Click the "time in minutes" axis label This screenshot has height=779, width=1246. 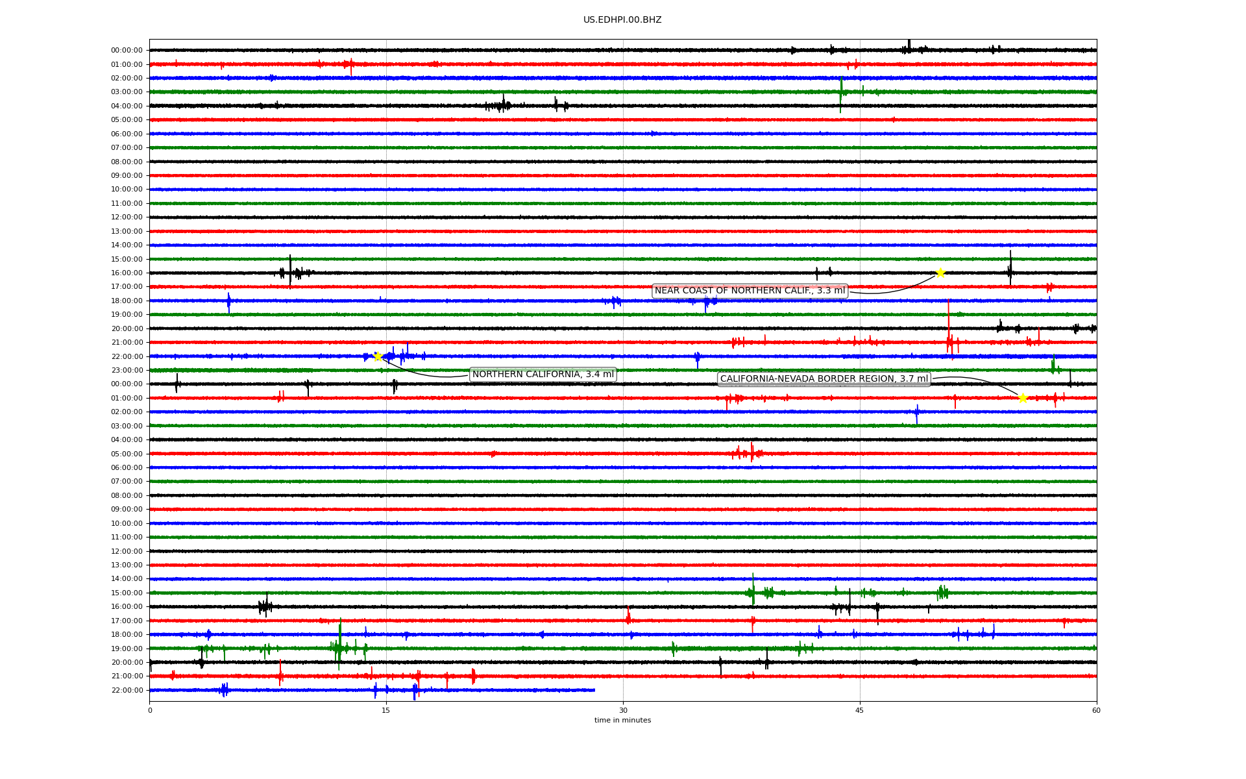coord(622,721)
